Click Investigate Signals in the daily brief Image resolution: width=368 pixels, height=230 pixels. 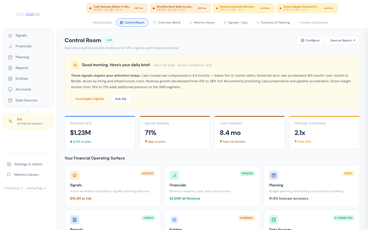[90, 99]
